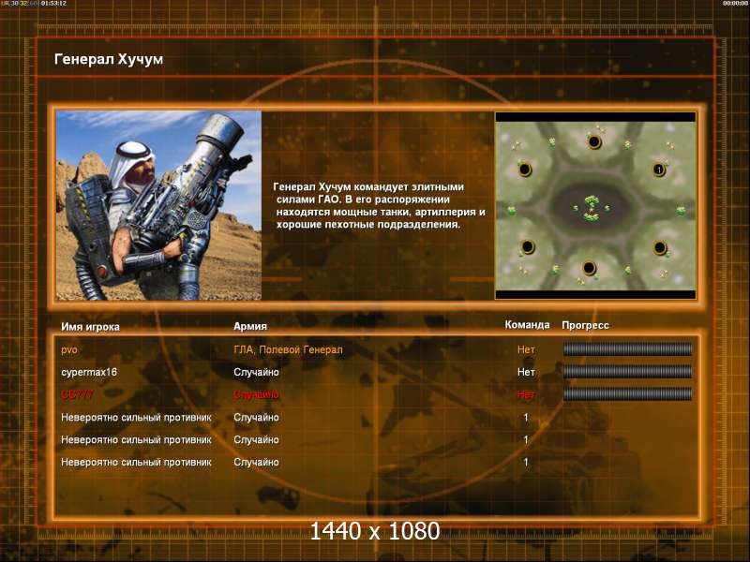Viewport: 750px width, 562px height.
Task: Click the 'Имя игрока' column header
Action: pyautogui.click(x=90, y=327)
